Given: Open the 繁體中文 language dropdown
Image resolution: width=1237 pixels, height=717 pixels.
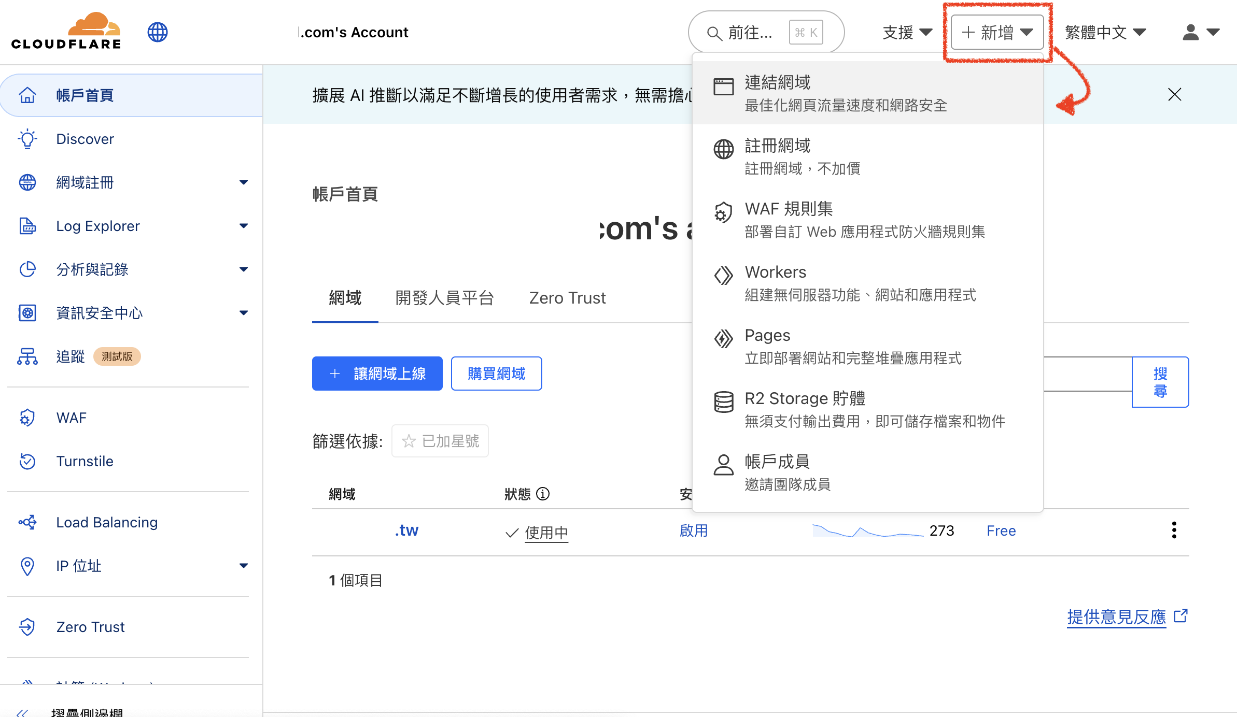Looking at the screenshot, I should point(1105,32).
